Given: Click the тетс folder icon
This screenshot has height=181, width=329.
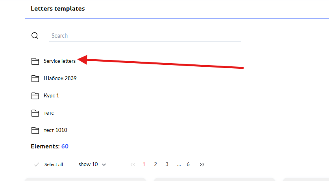Looking at the screenshot, I should 35,113.
